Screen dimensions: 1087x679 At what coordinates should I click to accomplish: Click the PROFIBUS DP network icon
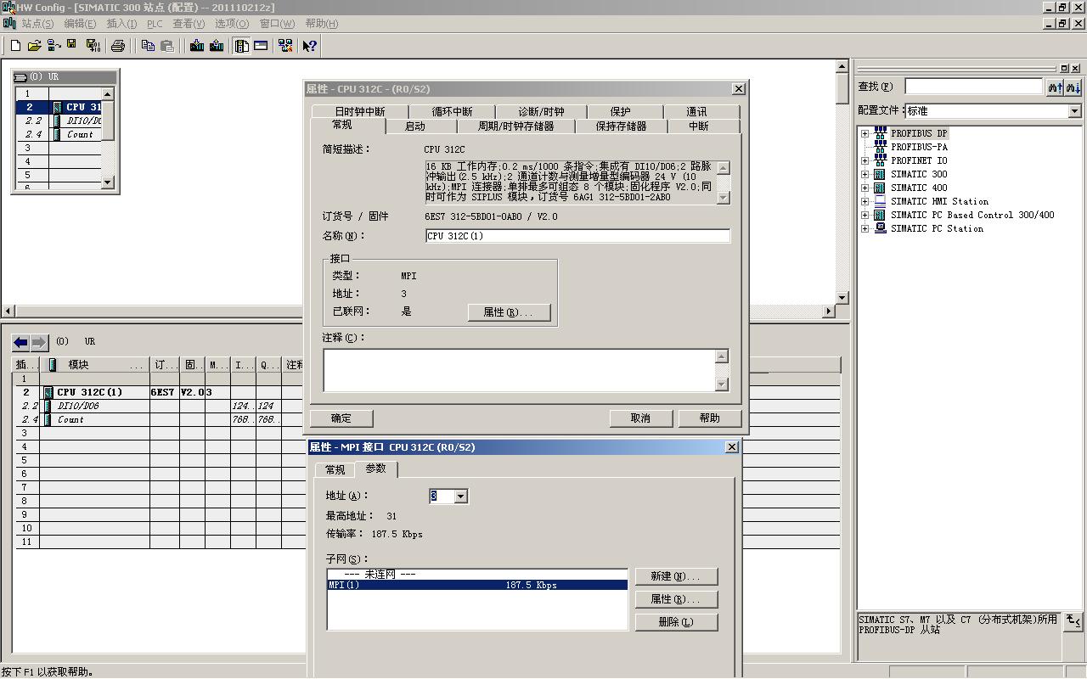tap(880, 133)
